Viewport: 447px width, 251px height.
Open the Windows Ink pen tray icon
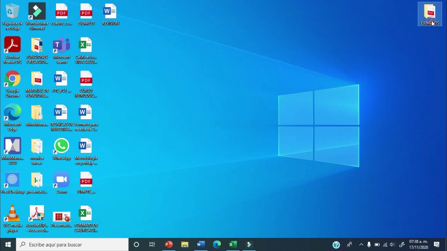[402, 245]
